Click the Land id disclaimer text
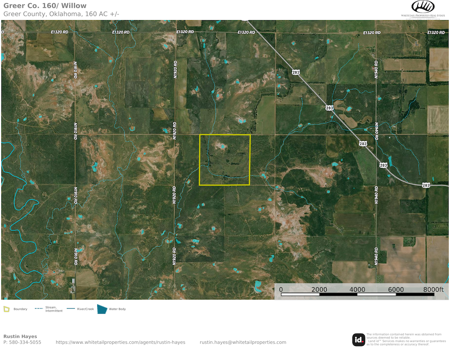The image size is (450, 348). [404, 339]
